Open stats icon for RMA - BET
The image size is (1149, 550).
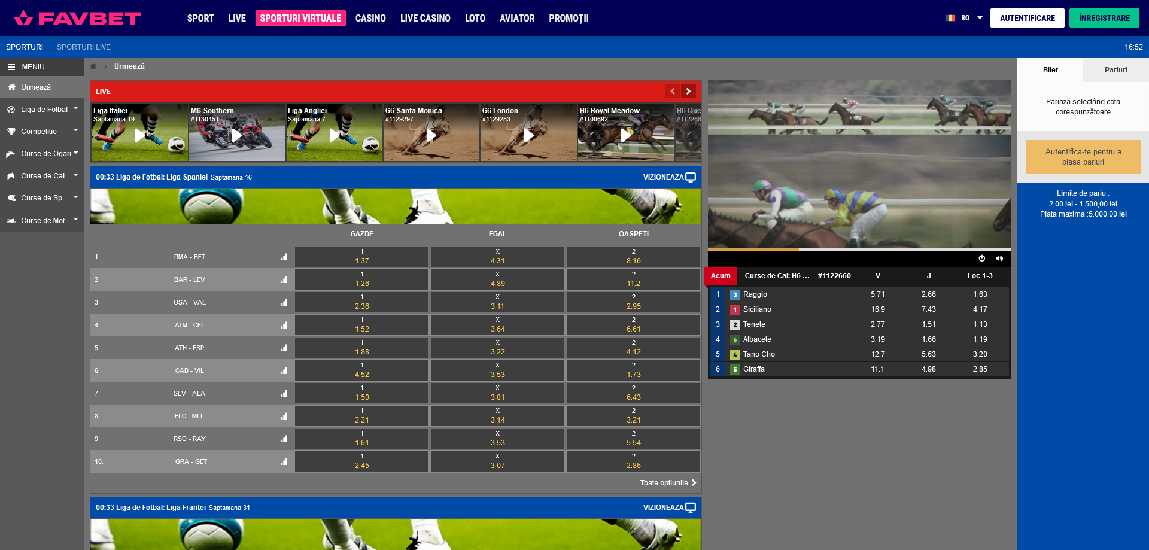pyautogui.click(x=284, y=257)
